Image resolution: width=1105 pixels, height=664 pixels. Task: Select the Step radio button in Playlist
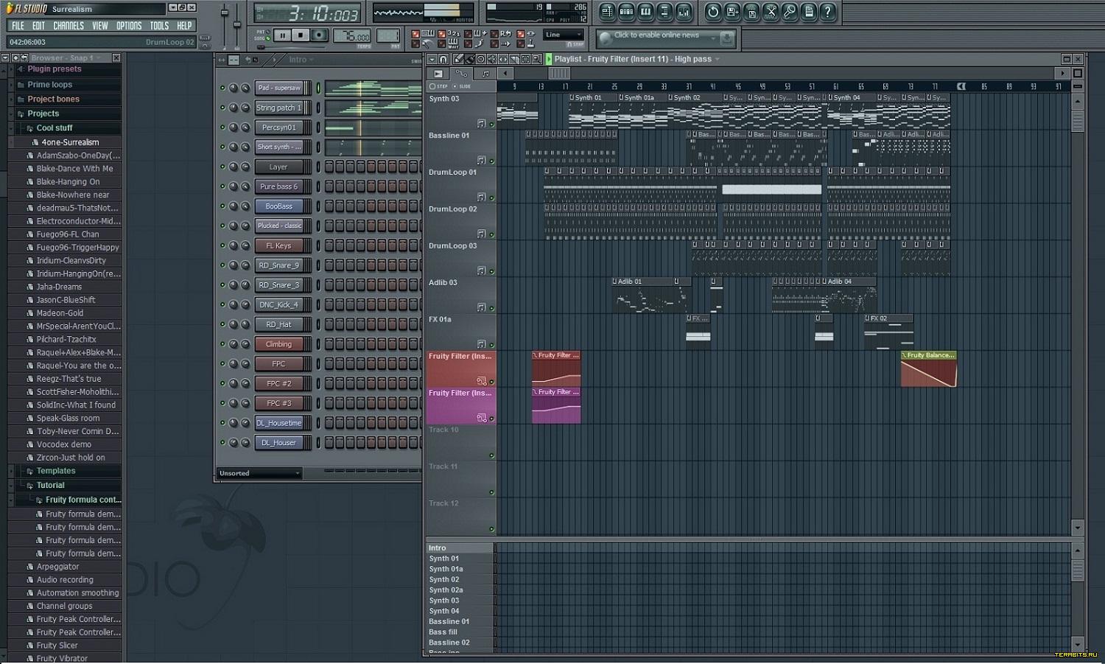pyautogui.click(x=433, y=86)
